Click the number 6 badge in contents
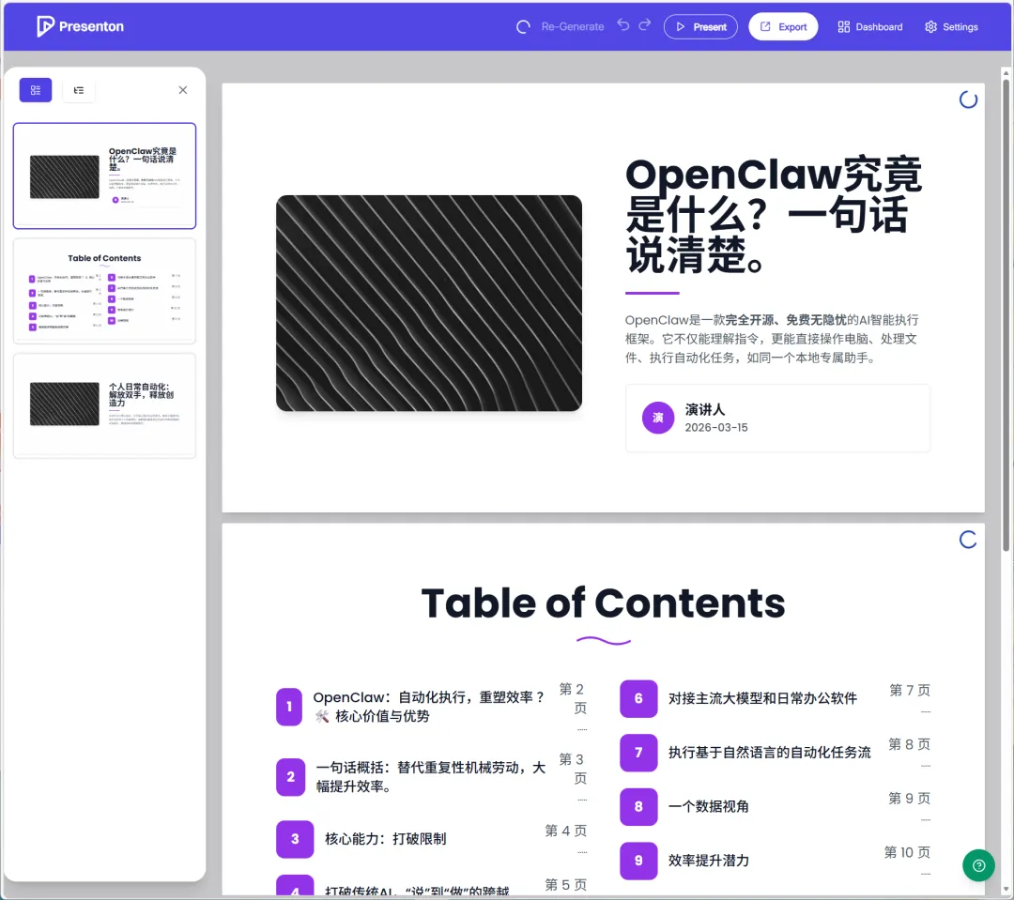 click(x=638, y=698)
